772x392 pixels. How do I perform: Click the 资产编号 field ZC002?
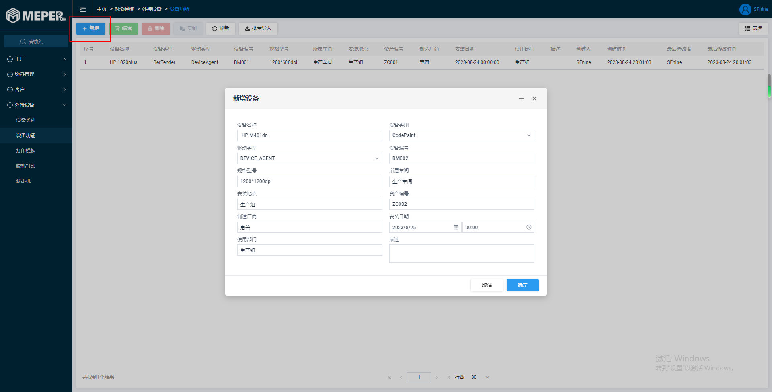pos(462,204)
